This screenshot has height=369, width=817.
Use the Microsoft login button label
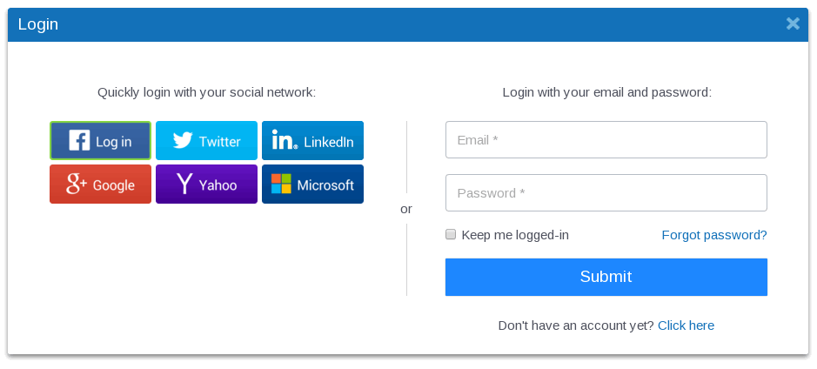pyautogui.click(x=325, y=184)
